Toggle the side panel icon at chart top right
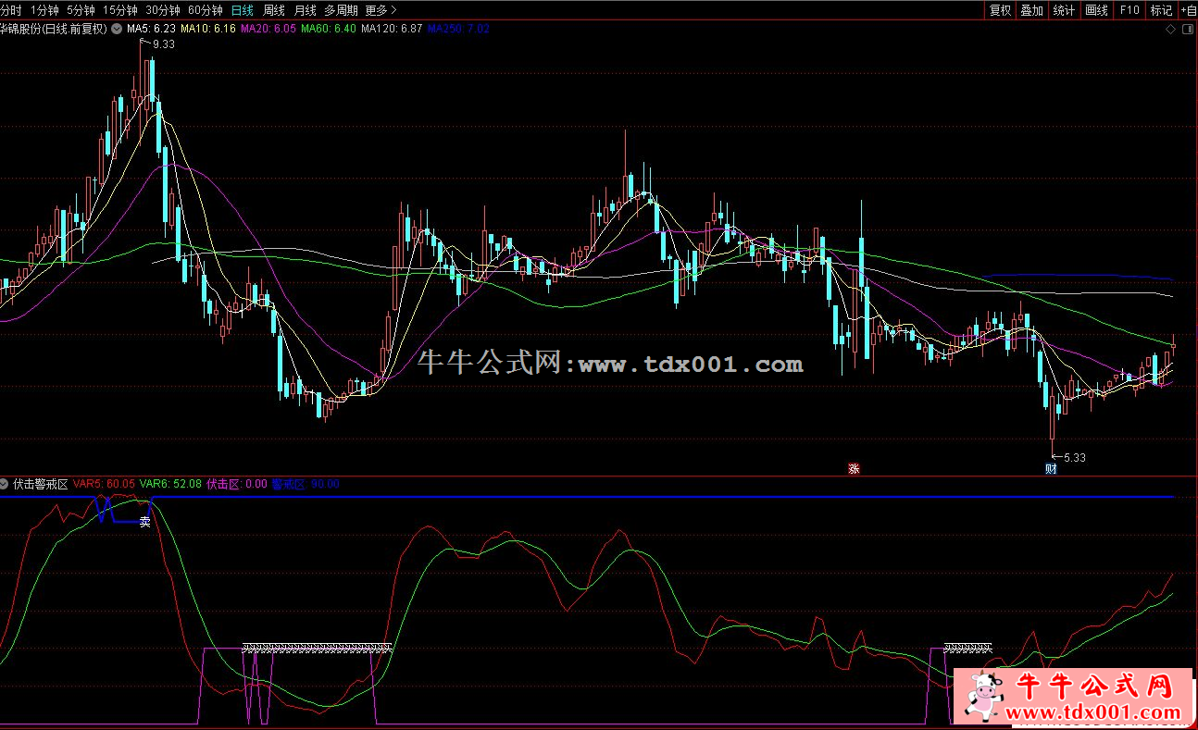 point(1188,30)
